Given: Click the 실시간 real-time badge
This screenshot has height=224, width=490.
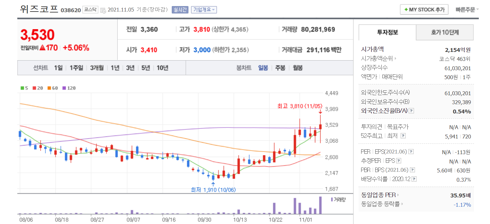Looking at the screenshot, I should coord(180,10).
